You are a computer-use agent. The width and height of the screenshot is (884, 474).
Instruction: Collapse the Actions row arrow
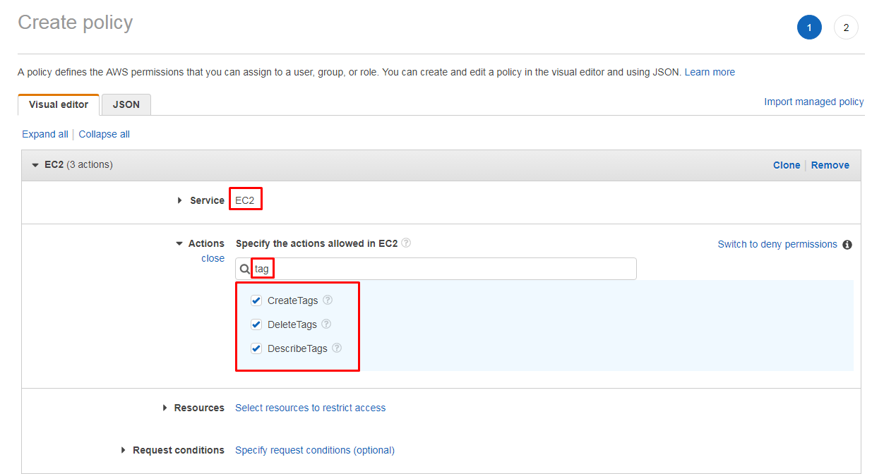[x=179, y=243]
